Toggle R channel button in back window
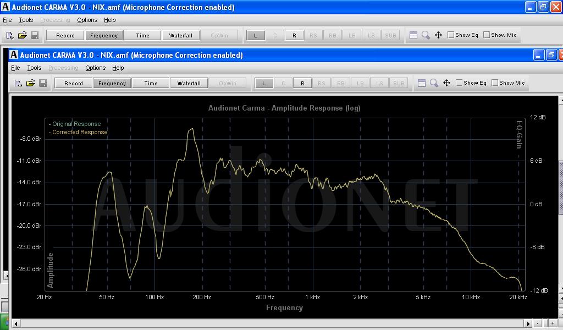This screenshot has height=330, width=563. pyautogui.click(x=294, y=35)
